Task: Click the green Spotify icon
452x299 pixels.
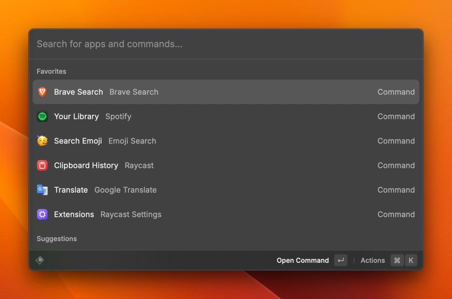Action: (42, 117)
